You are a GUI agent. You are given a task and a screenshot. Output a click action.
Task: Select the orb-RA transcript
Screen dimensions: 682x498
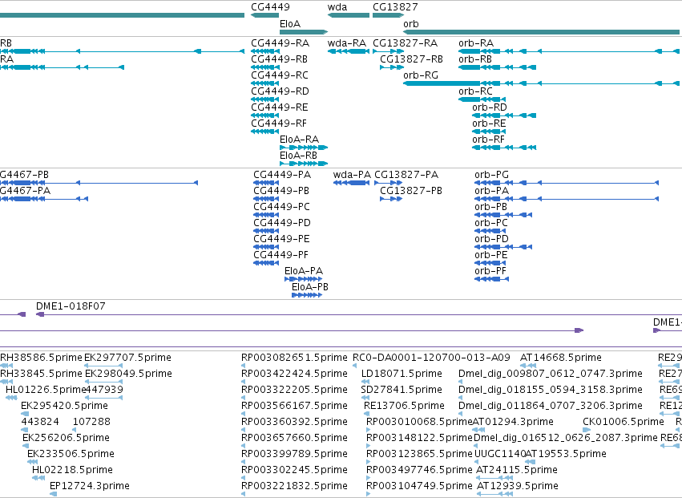coord(569,51)
